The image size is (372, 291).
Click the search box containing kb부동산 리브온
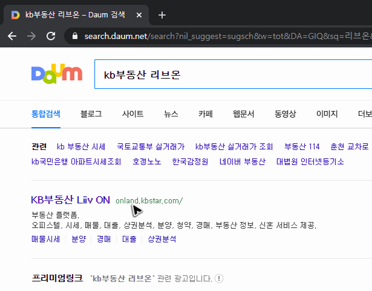click(x=233, y=74)
